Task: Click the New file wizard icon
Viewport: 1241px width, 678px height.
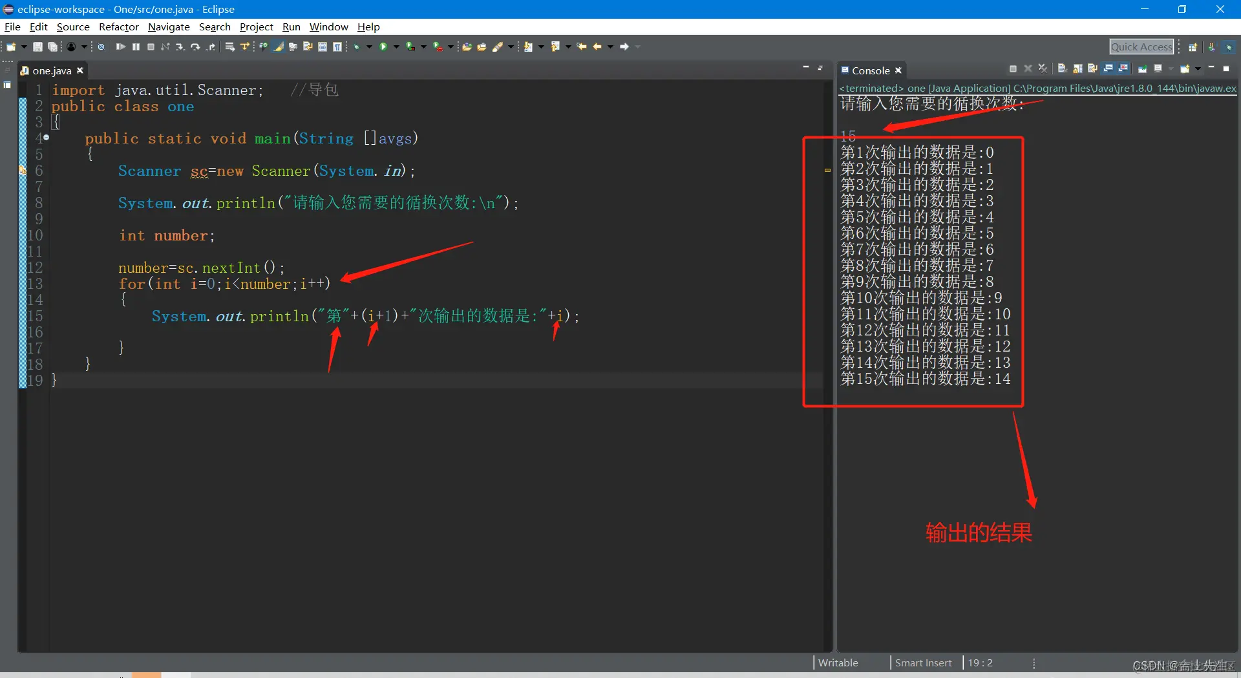Action: pos(11,47)
